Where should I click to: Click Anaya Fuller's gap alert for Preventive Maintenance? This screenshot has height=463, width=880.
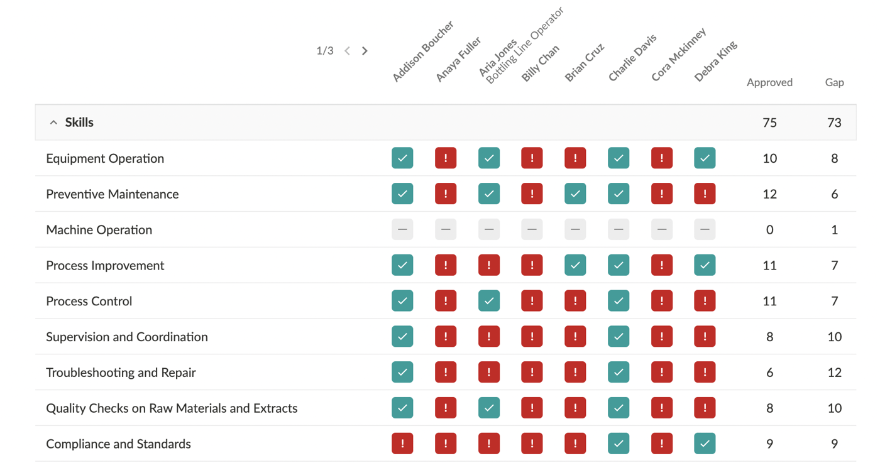(x=446, y=193)
